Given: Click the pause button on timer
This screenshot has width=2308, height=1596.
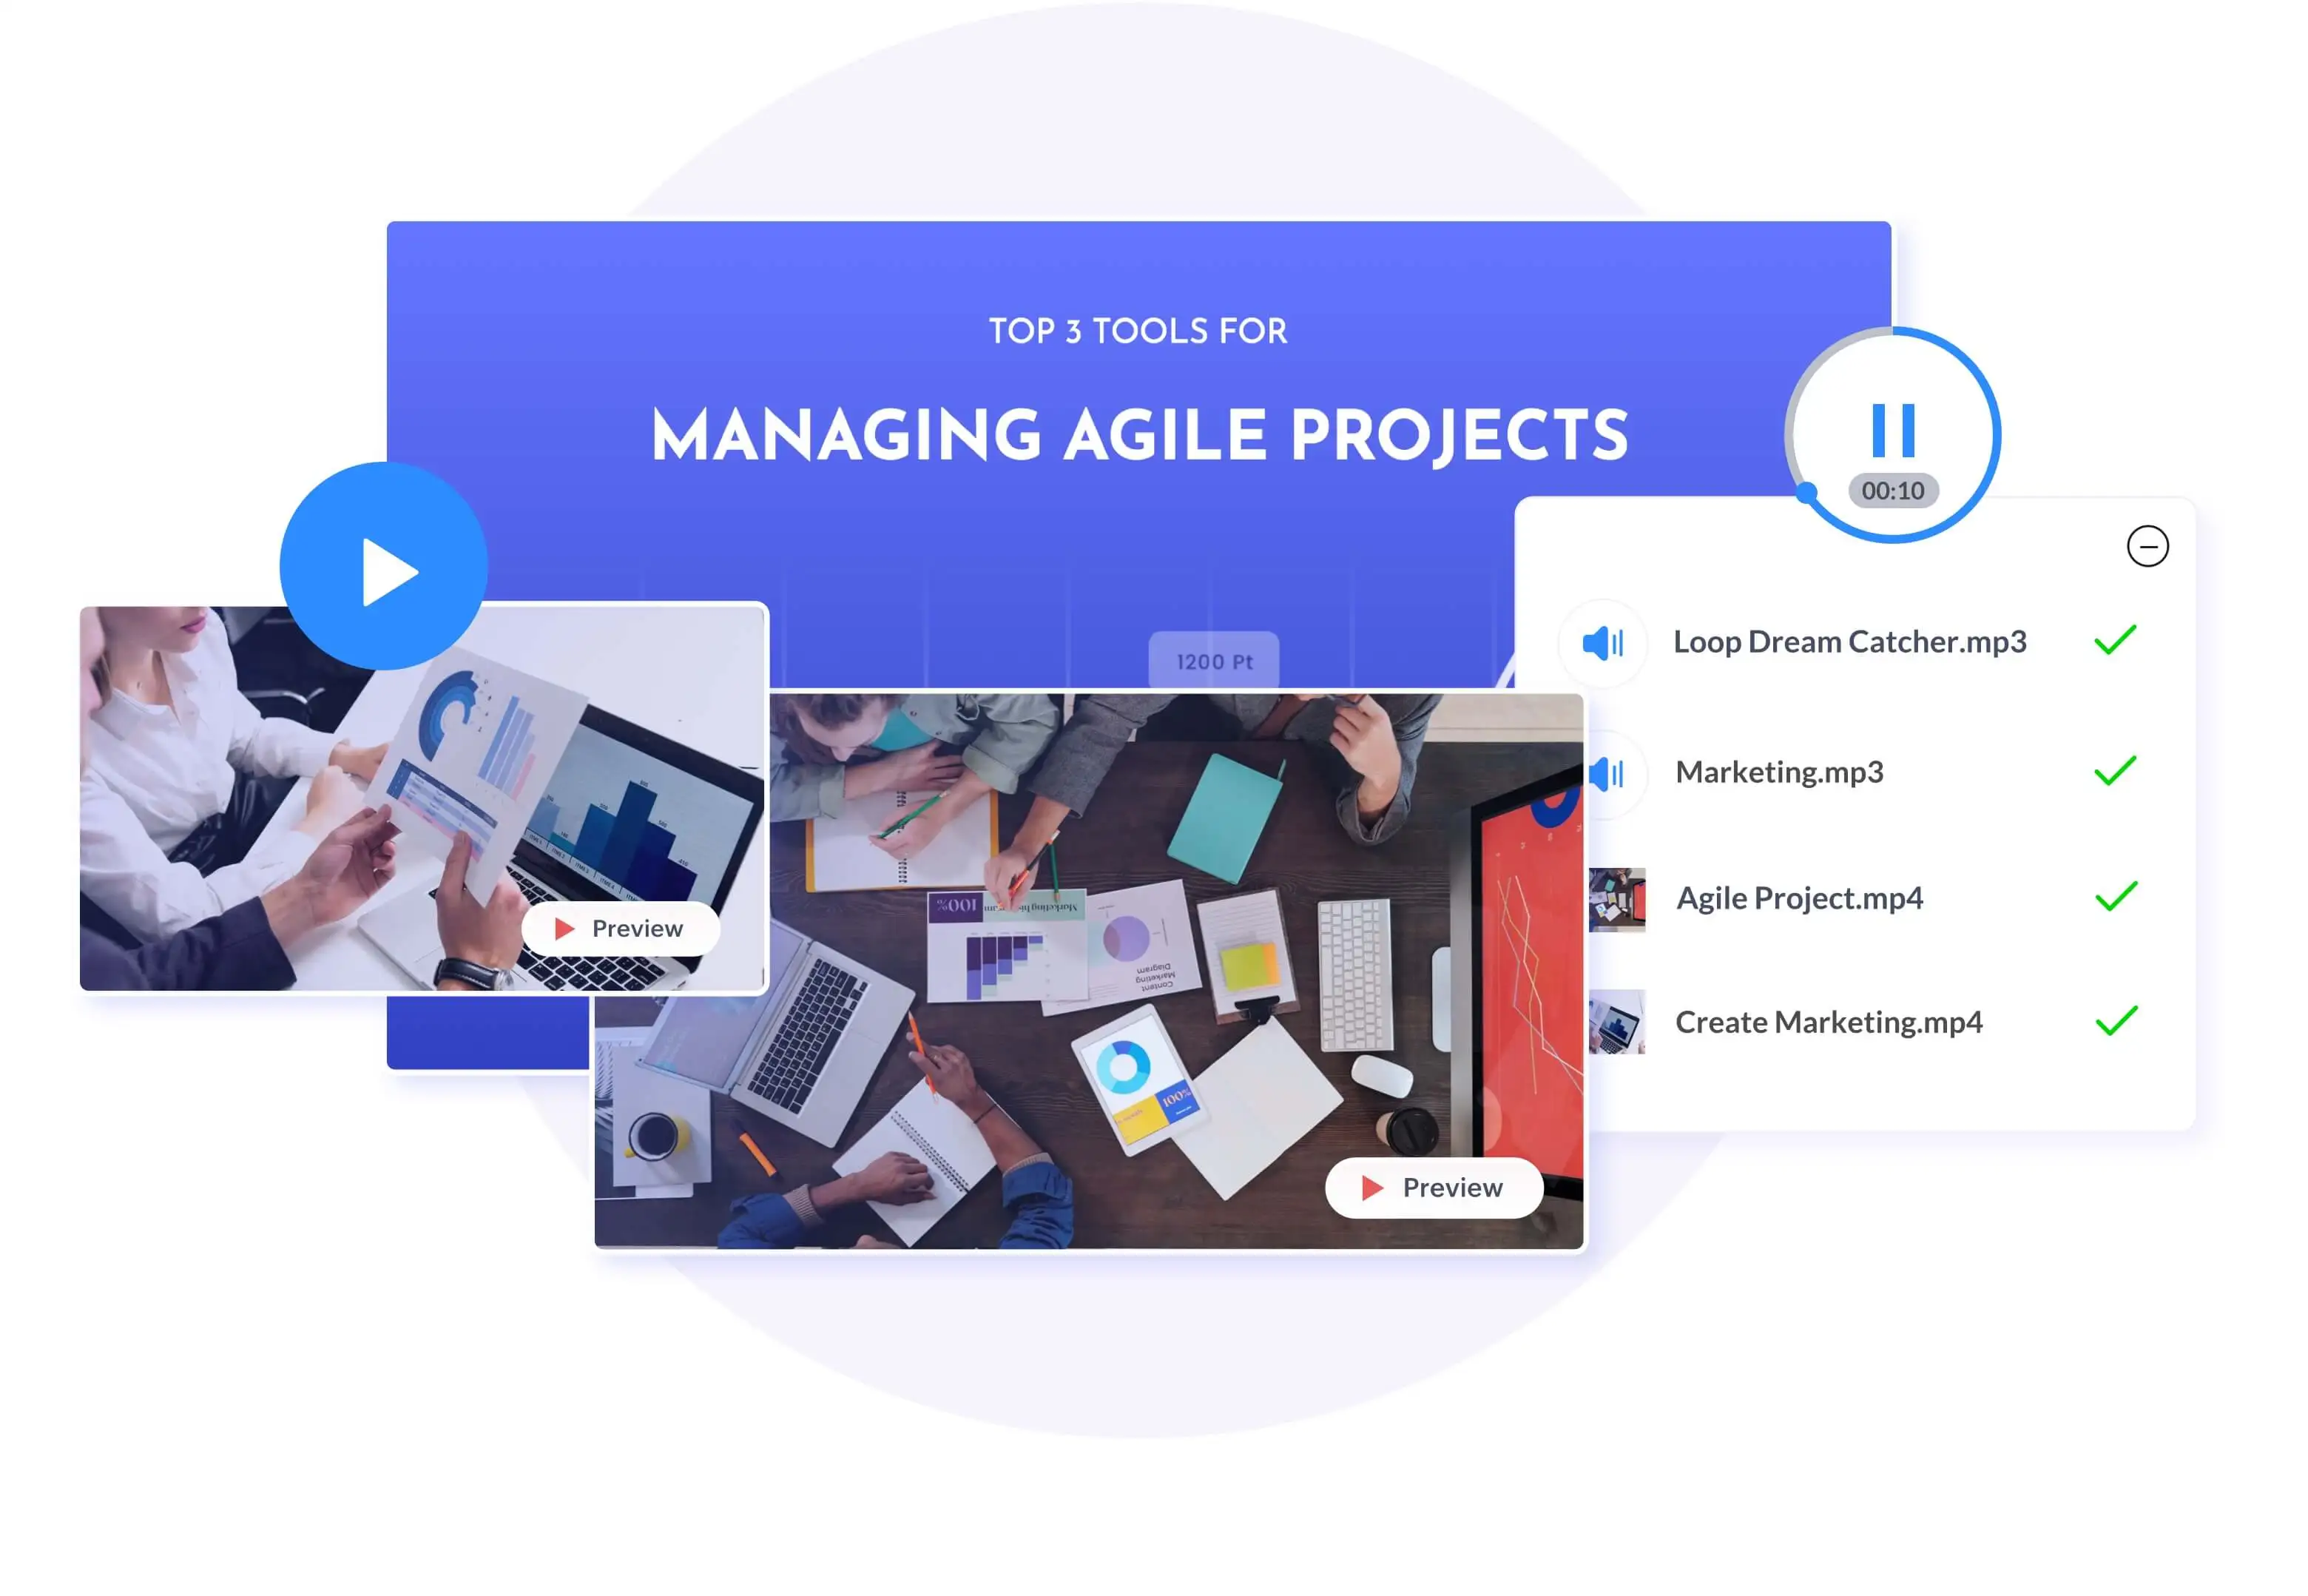Looking at the screenshot, I should click(1891, 428).
